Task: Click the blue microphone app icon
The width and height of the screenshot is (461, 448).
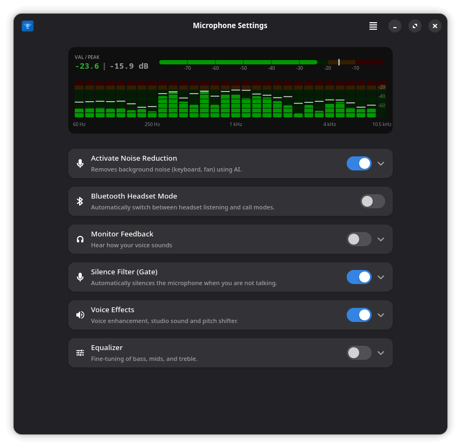Action: pyautogui.click(x=28, y=26)
